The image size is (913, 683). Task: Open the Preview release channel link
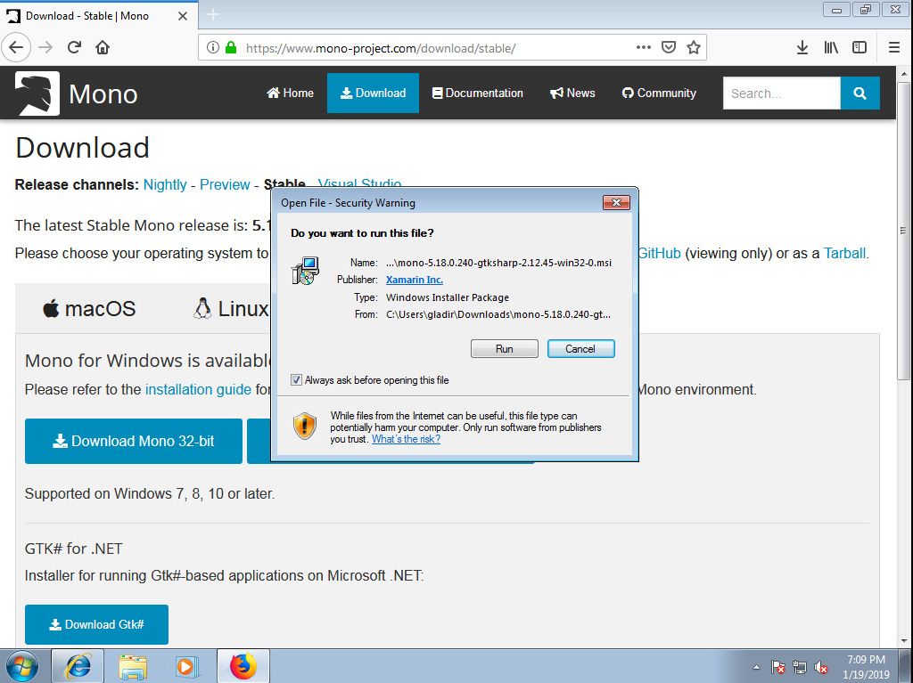click(225, 185)
